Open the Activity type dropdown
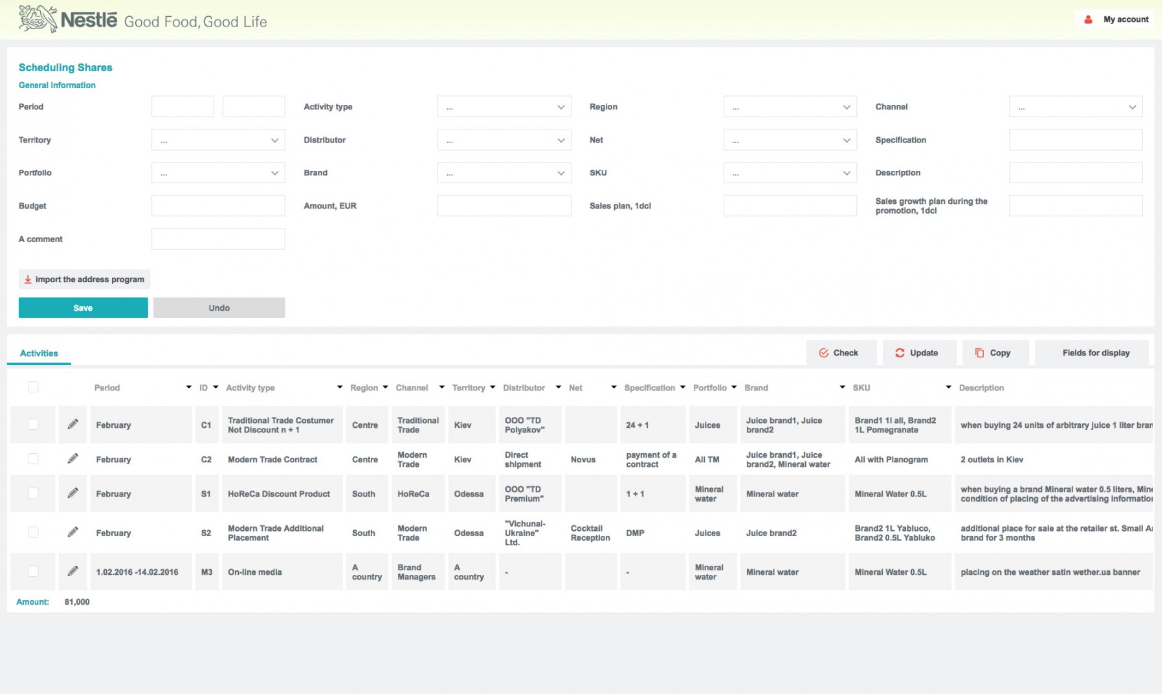The height and width of the screenshot is (694, 1165). [x=504, y=107]
